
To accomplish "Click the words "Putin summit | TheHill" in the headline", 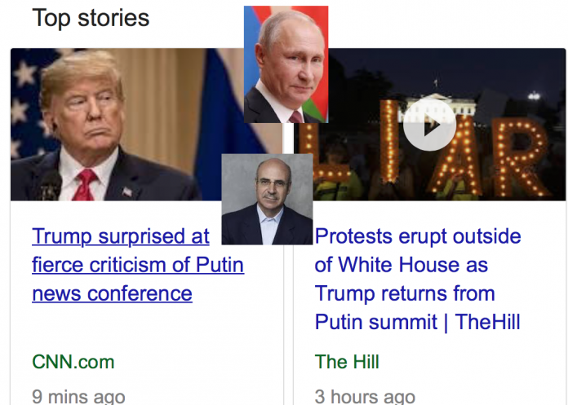I will coord(417,322).
